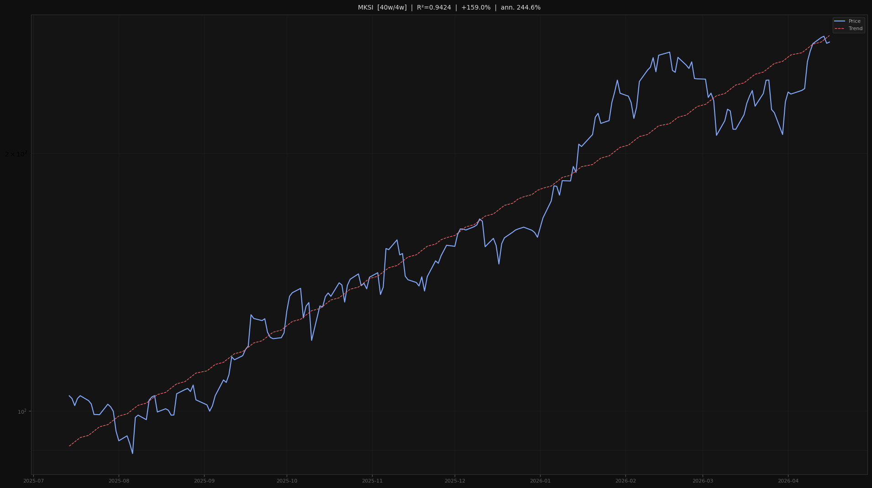This screenshot has width=872, height=488.
Task: Click the chart title MKSI [40w/4w]
Action: click(x=382, y=7)
